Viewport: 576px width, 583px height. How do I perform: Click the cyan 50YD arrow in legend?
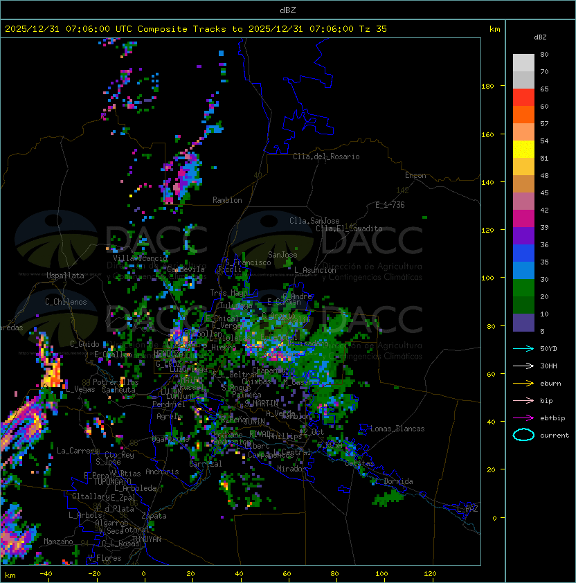coord(523,348)
